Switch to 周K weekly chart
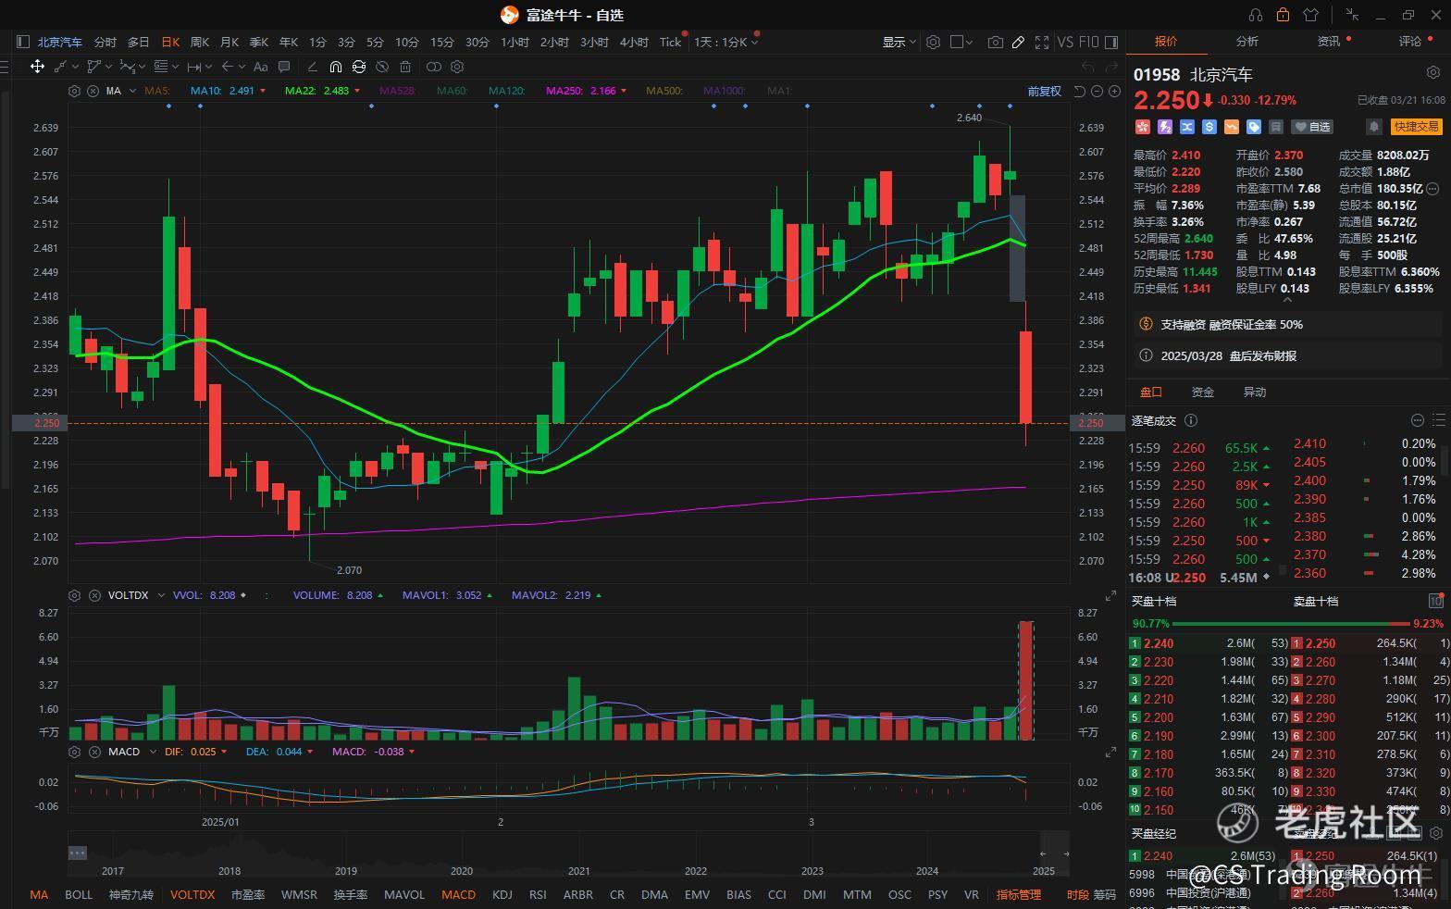1451x909 pixels. click(x=200, y=42)
